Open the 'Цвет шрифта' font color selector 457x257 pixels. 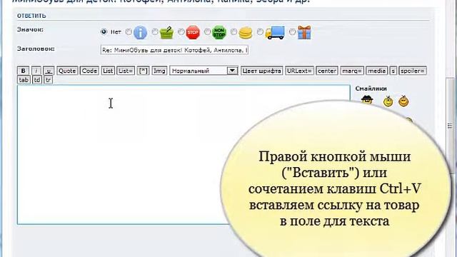coord(262,71)
